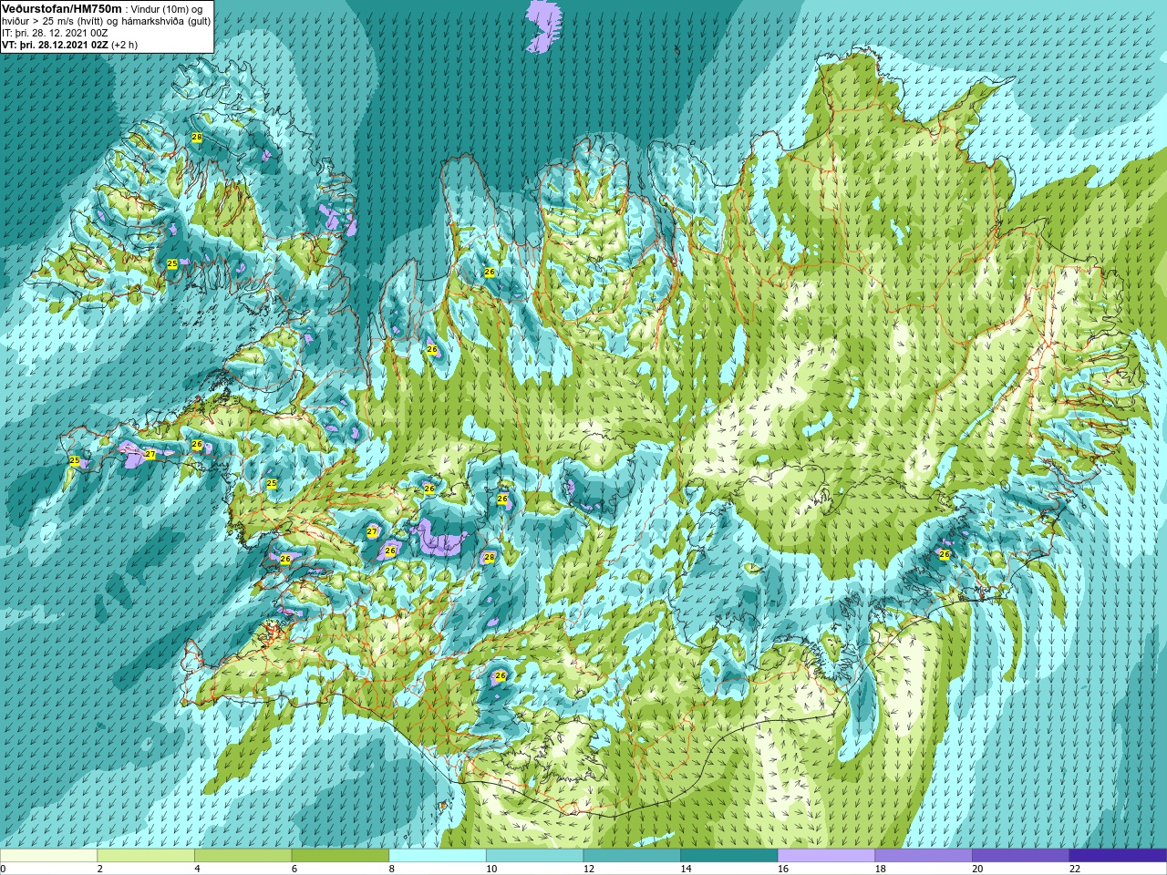Viewport: 1167px width, 875px height.
Task: Click the legend scale number 0
Action: [x=3, y=869]
